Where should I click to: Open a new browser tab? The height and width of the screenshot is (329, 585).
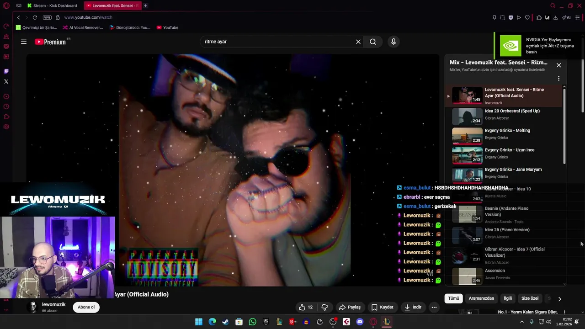tap(145, 5)
